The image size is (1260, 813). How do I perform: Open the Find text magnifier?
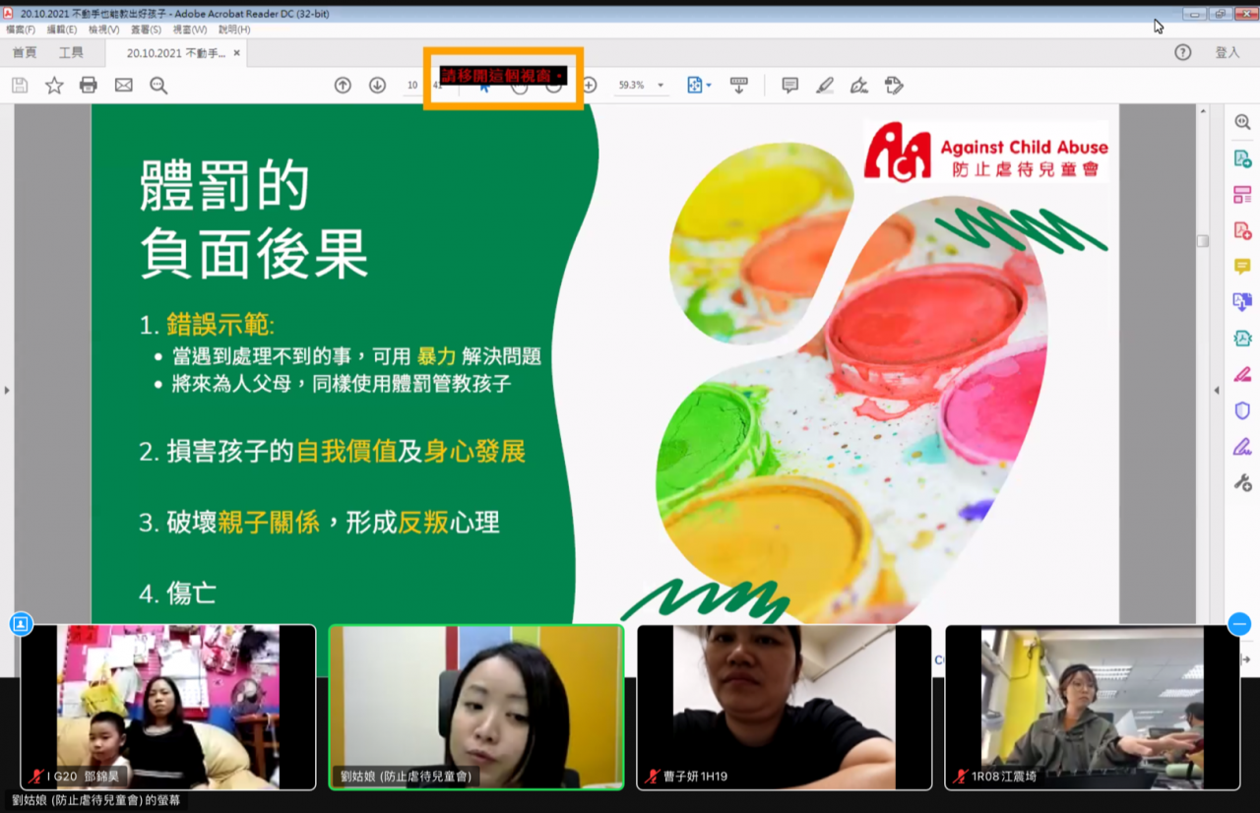pyautogui.click(x=158, y=86)
